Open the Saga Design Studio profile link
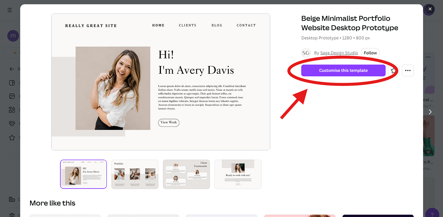This screenshot has width=443, height=217. pyautogui.click(x=339, y=53)
